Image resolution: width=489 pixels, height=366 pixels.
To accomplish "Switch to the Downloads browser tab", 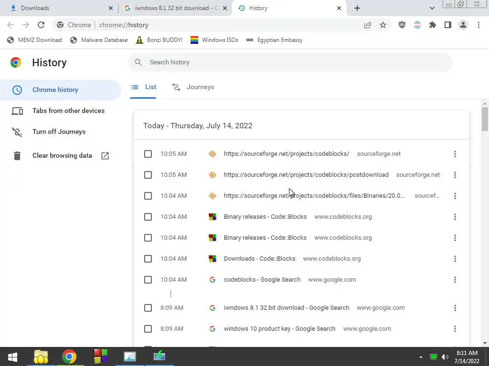I will pos(59,8).
